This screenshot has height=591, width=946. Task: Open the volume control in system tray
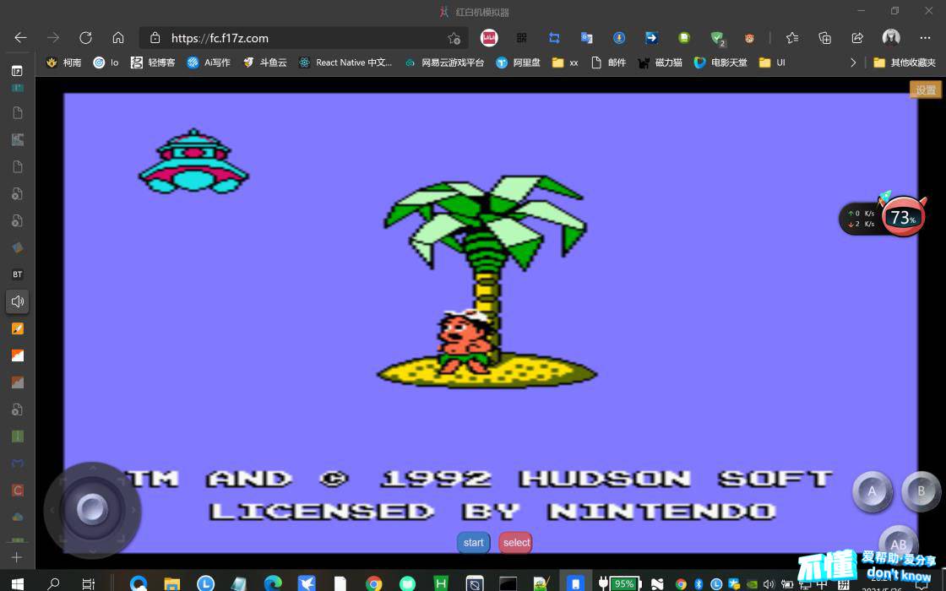click(769, 583)
